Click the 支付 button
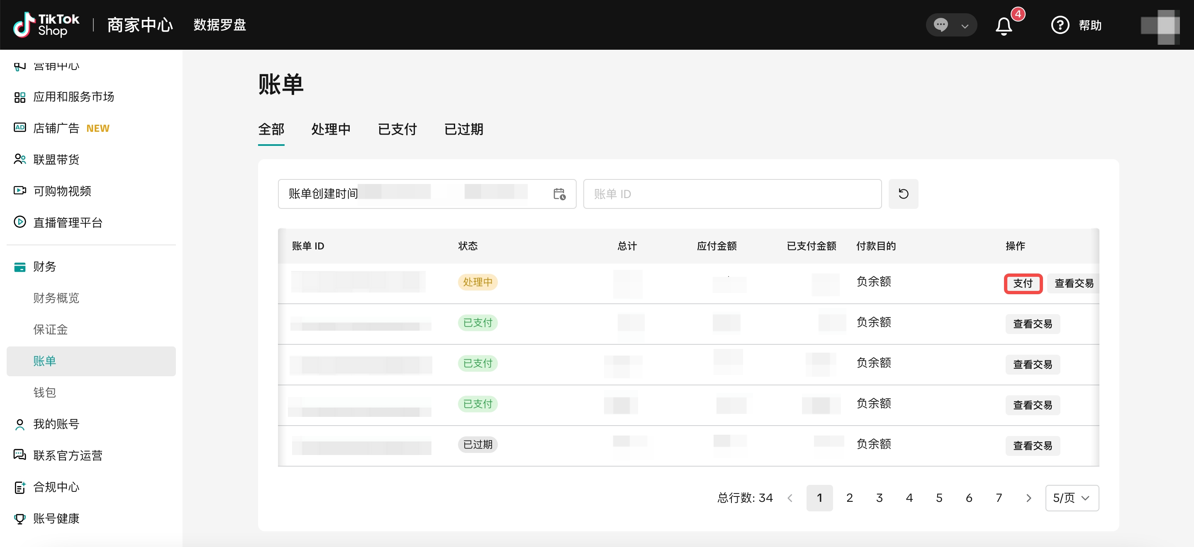Screen dimensions: 1194x547 click(x=1023, y=283)
